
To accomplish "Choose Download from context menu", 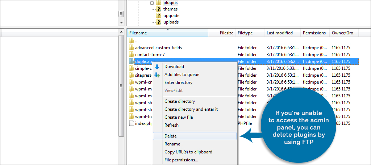I will (195, 67).
